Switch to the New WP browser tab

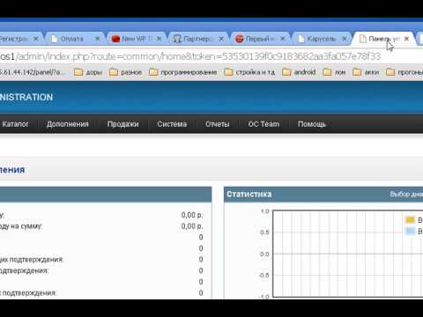pos(137,39)
